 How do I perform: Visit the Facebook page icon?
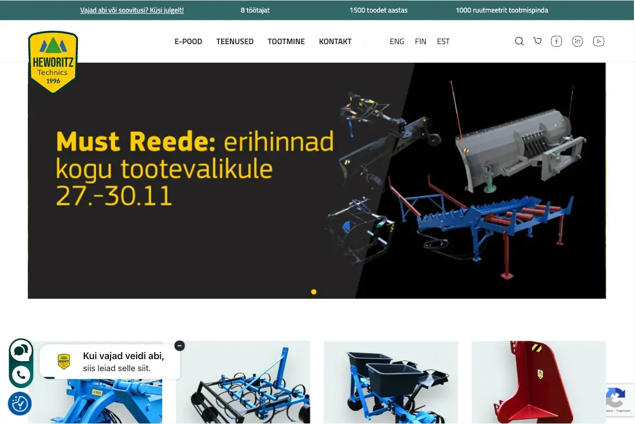tap(556, 41)
